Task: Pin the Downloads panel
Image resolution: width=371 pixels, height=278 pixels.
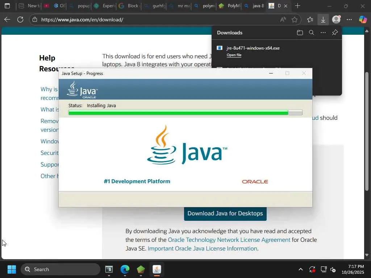Action: pos(335,33)
